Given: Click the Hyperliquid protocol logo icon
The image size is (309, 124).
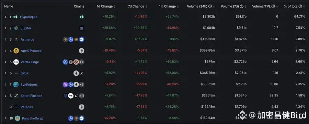Looking at the screenshot, I should (15, 17).
